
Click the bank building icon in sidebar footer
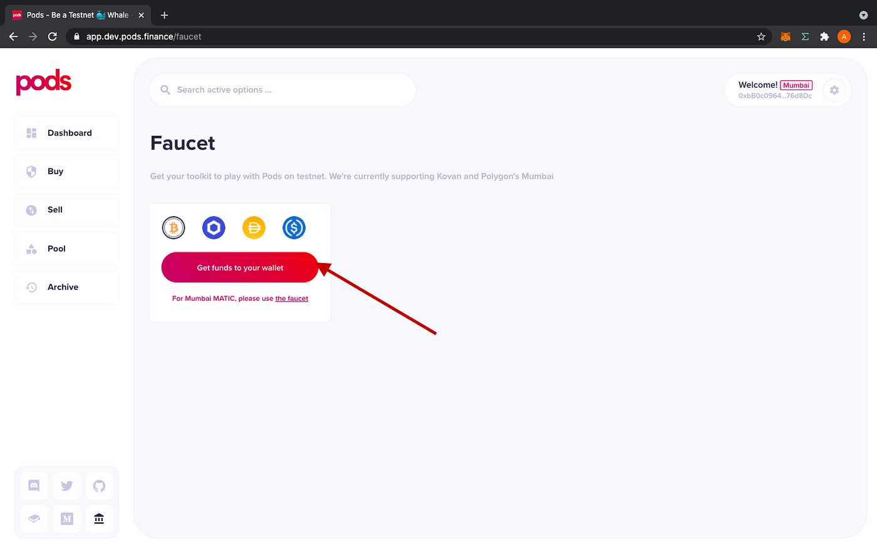pyautogui.click(x=99, y=519)
